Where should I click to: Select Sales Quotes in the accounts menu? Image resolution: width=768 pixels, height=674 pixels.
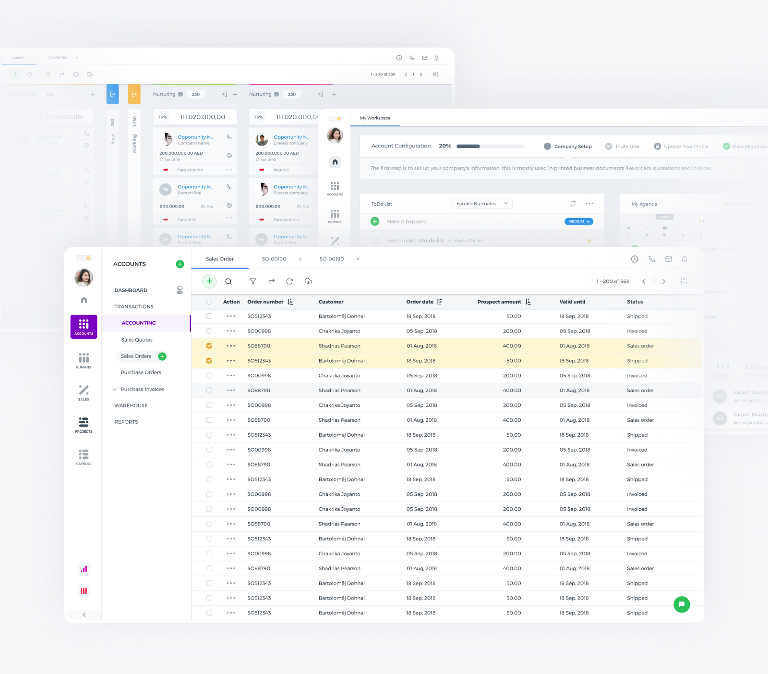click(x=137, y=340)
